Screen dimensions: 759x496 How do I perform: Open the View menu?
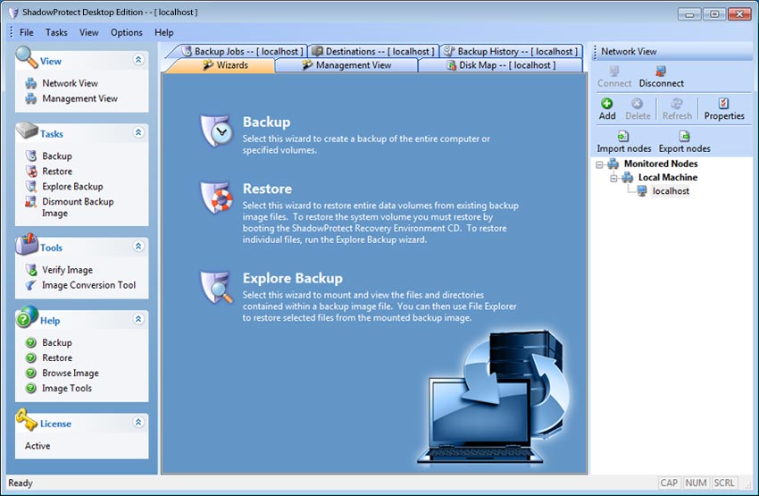(x=88, y=32)
